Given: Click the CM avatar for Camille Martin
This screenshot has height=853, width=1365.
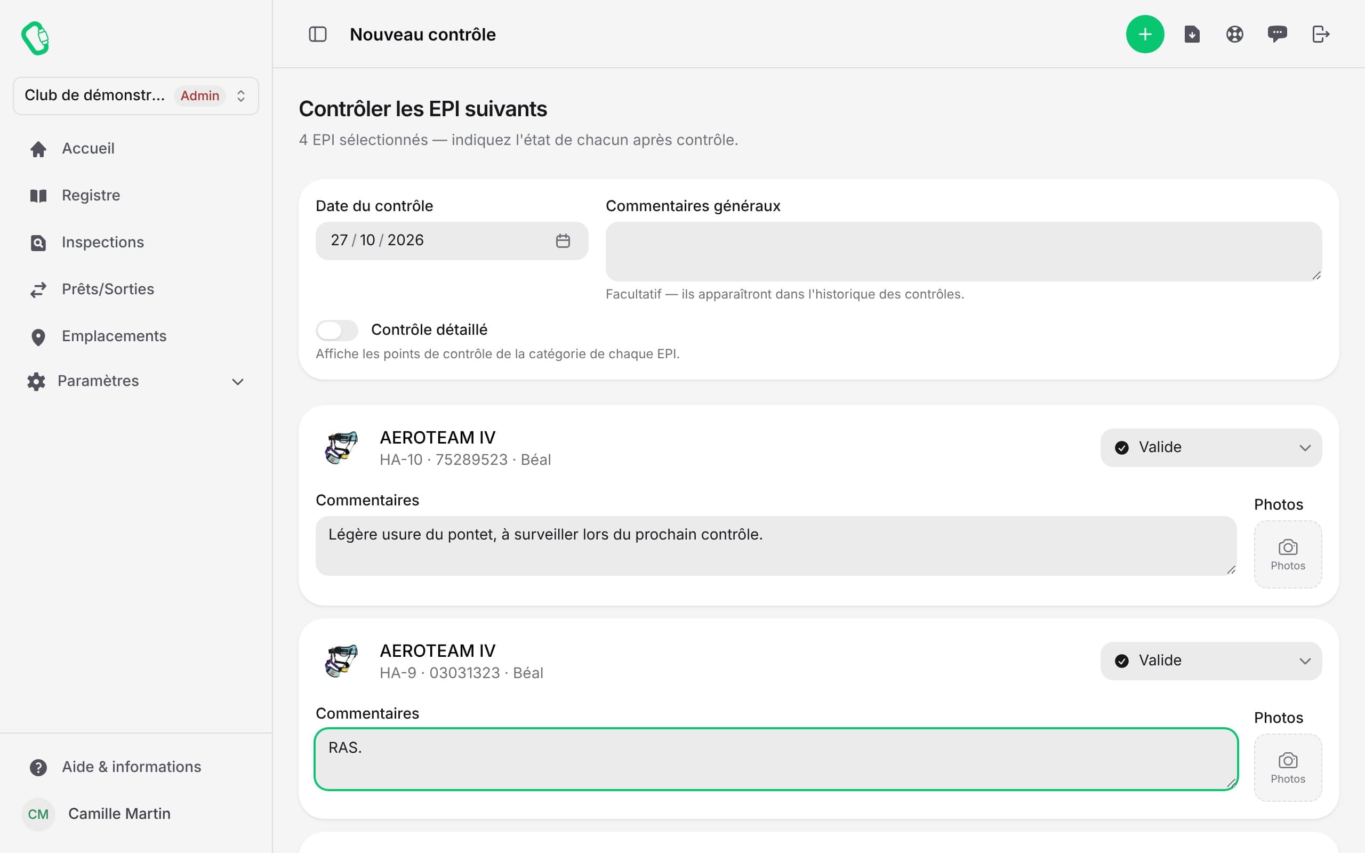Looking at the screenshot, I should (38, 814).
